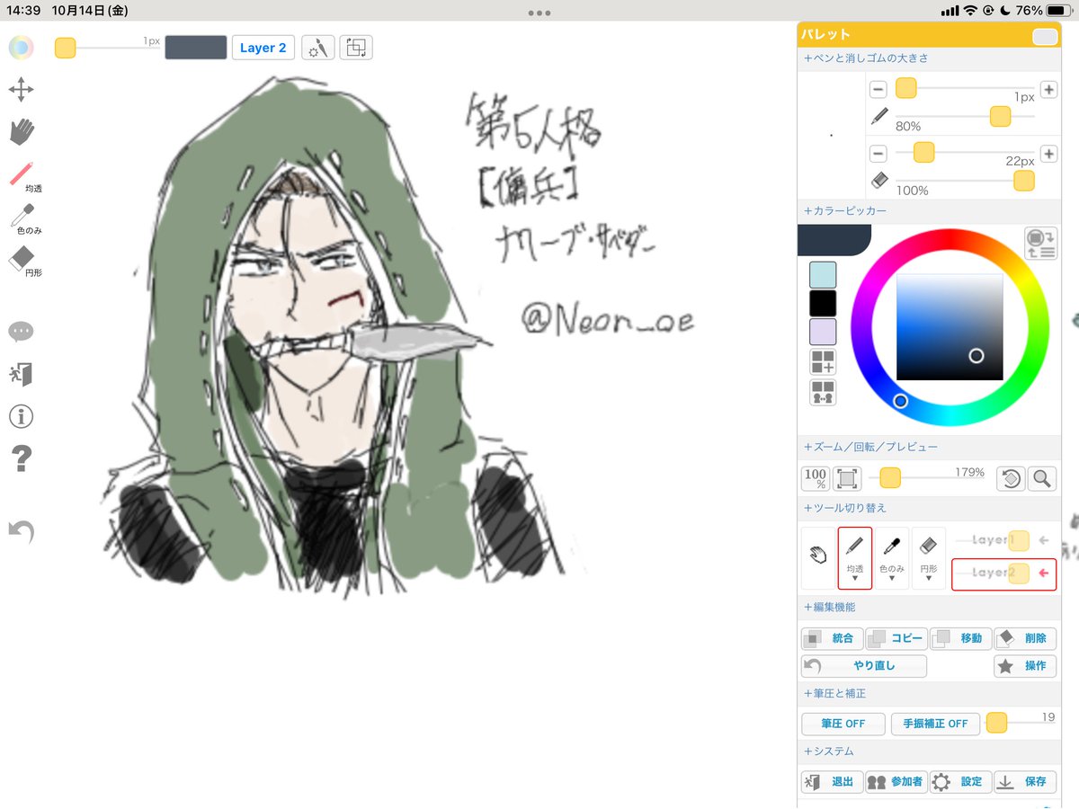Image resolution: width=1079 pixels, height=809 pixels.
Task: Collapse the ペンと消しゴムの大きさ section
Action: click(867, 58)
